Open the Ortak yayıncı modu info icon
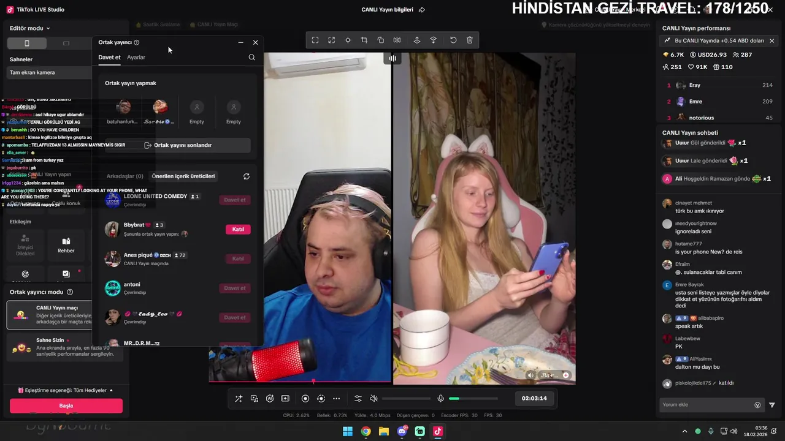This screenshot has height=441, width=785. 70,292
